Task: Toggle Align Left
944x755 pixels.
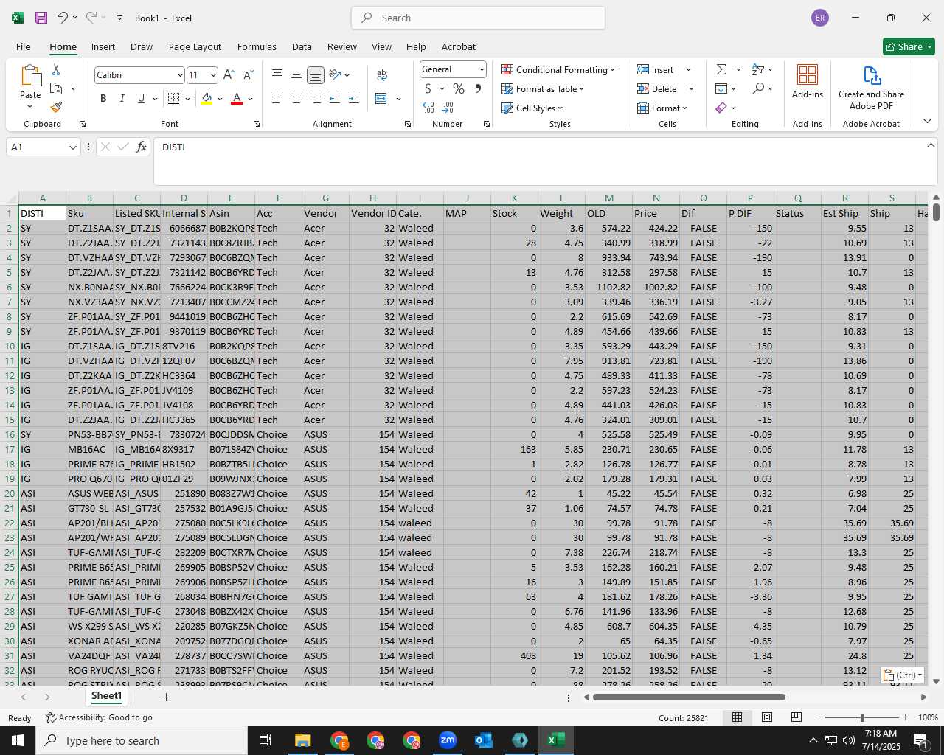Action: coord(277,98)
